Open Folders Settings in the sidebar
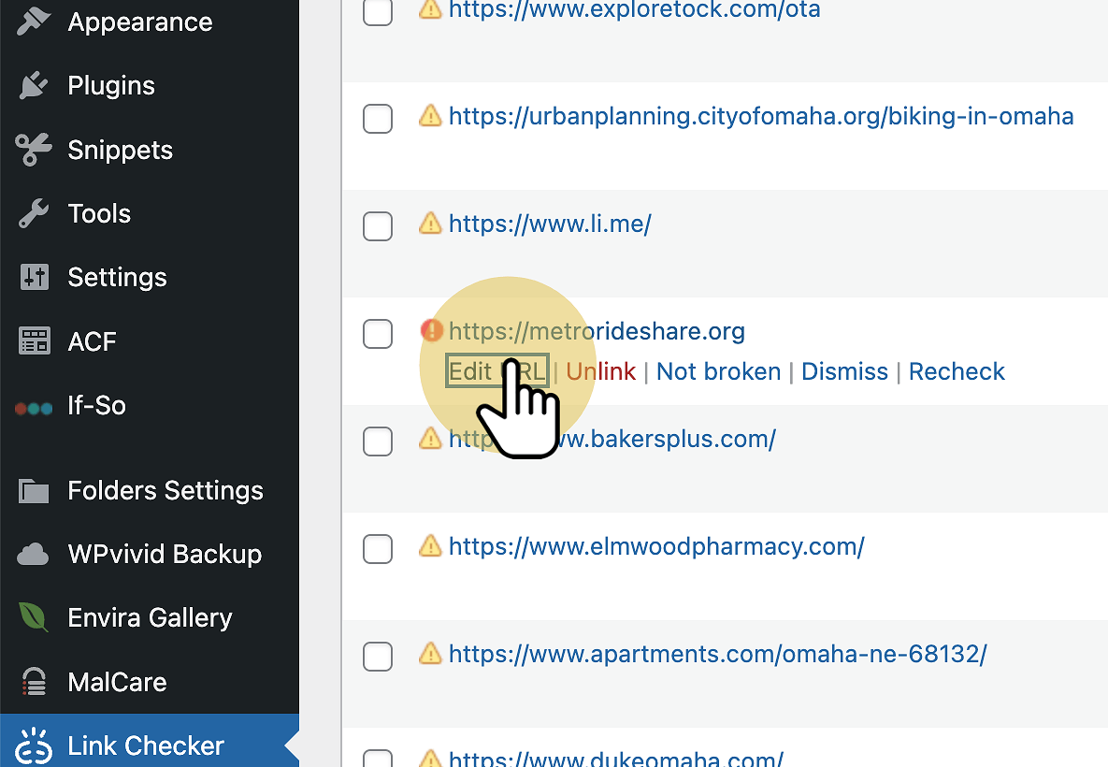Screen dimensions: 1108x767 coord(165,490)
